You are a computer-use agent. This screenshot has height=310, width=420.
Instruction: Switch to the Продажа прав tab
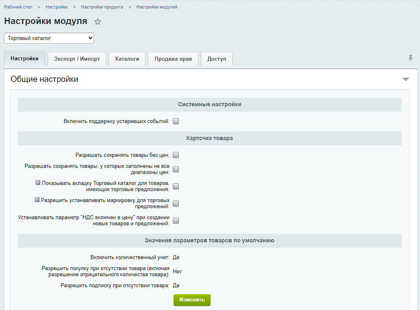tap(173, 59)
